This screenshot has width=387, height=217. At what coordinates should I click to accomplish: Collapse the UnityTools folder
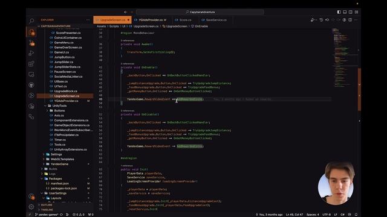point(59,106)
